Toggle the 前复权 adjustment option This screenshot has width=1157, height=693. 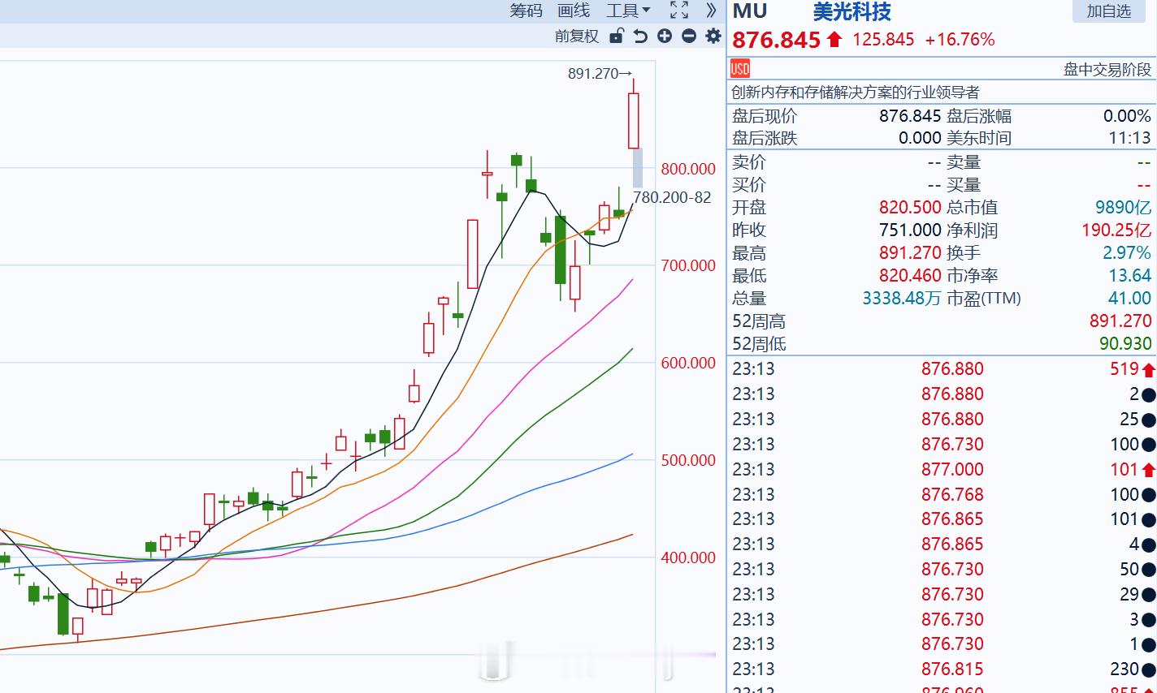[x=577, y=37]
